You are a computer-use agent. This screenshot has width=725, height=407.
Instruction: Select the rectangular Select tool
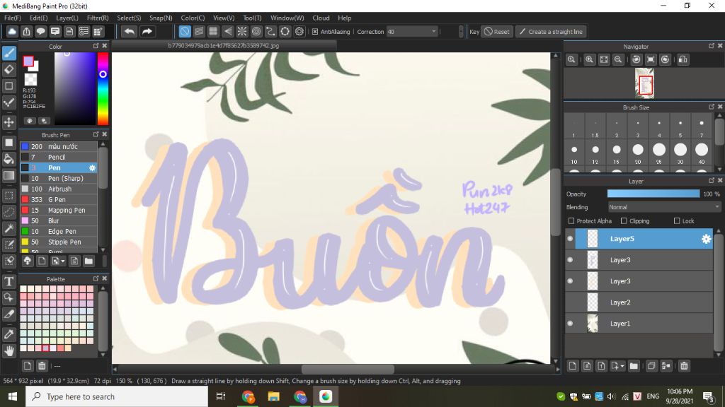[8, 196]
